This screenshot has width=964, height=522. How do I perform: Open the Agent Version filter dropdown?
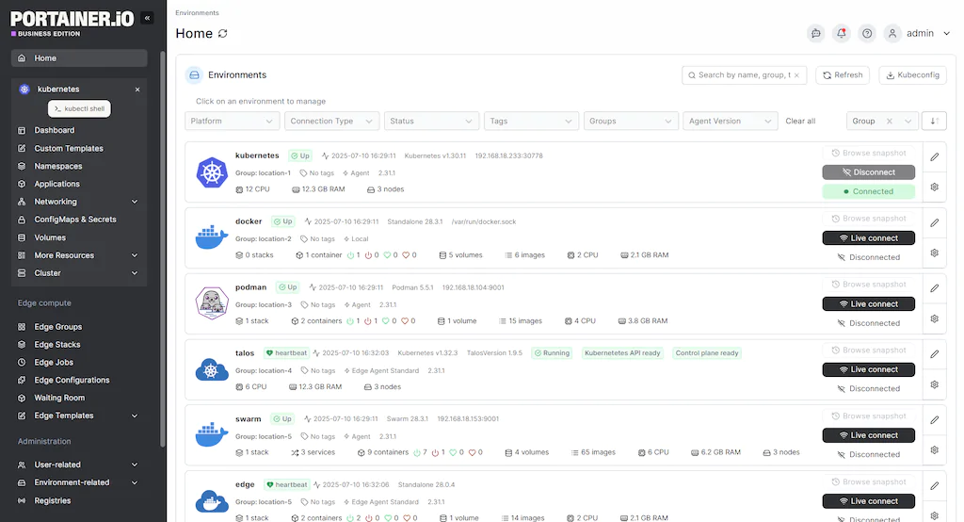(731, 121)
